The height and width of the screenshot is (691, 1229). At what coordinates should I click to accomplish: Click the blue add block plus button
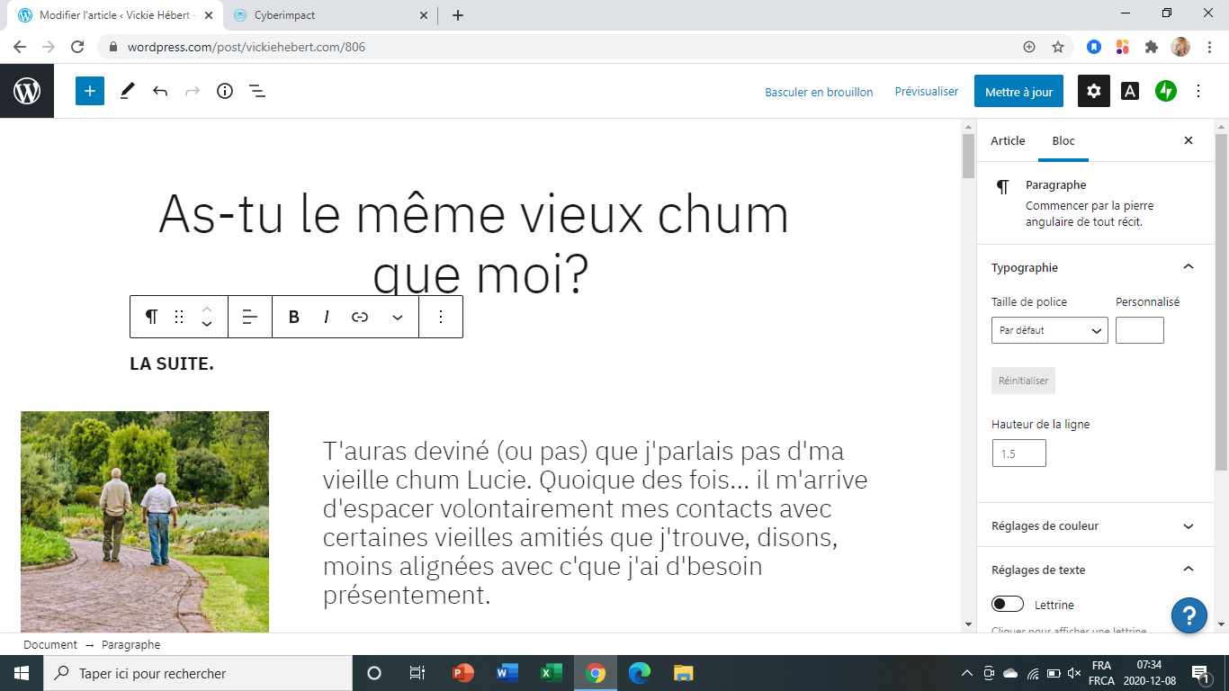(90, 91)
